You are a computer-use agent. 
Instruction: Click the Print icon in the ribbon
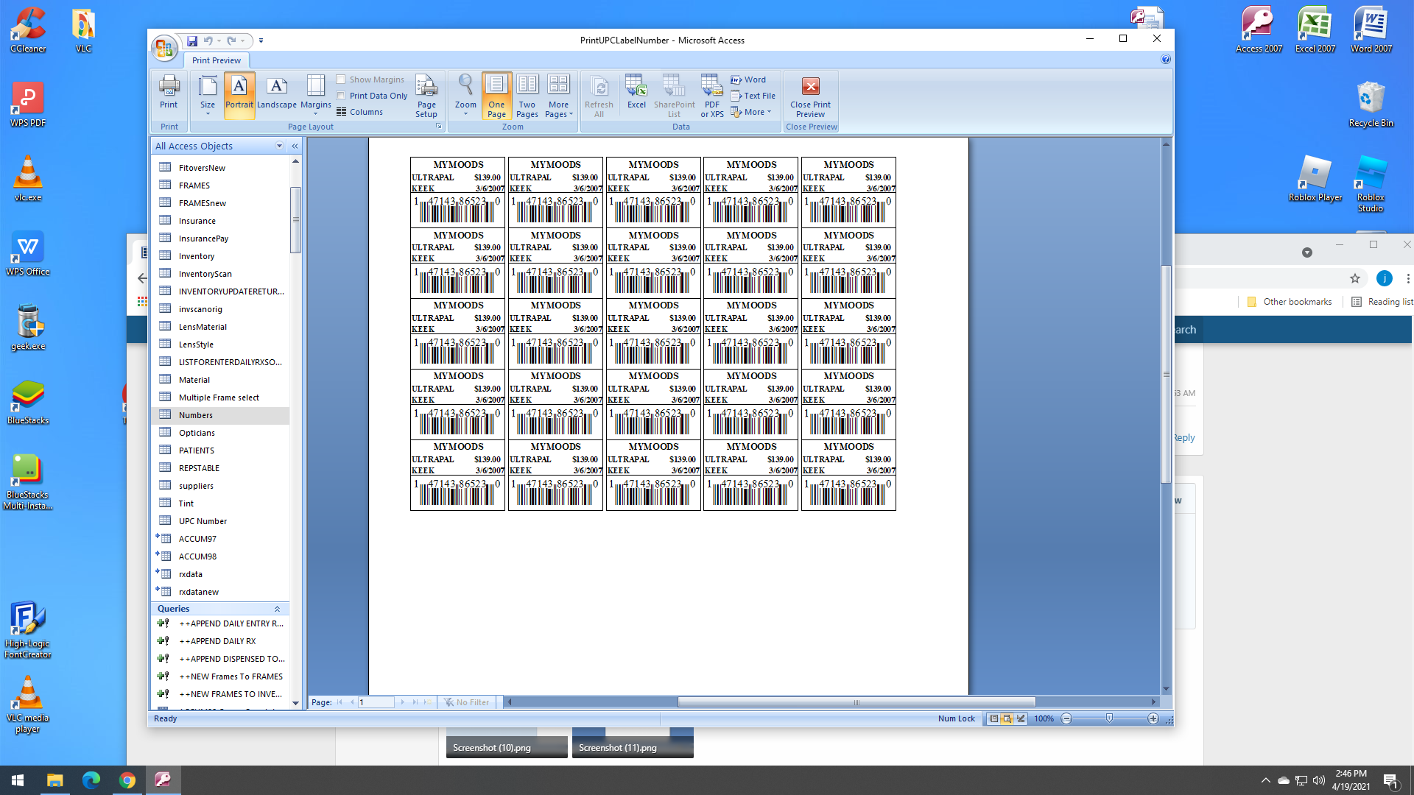169,93
